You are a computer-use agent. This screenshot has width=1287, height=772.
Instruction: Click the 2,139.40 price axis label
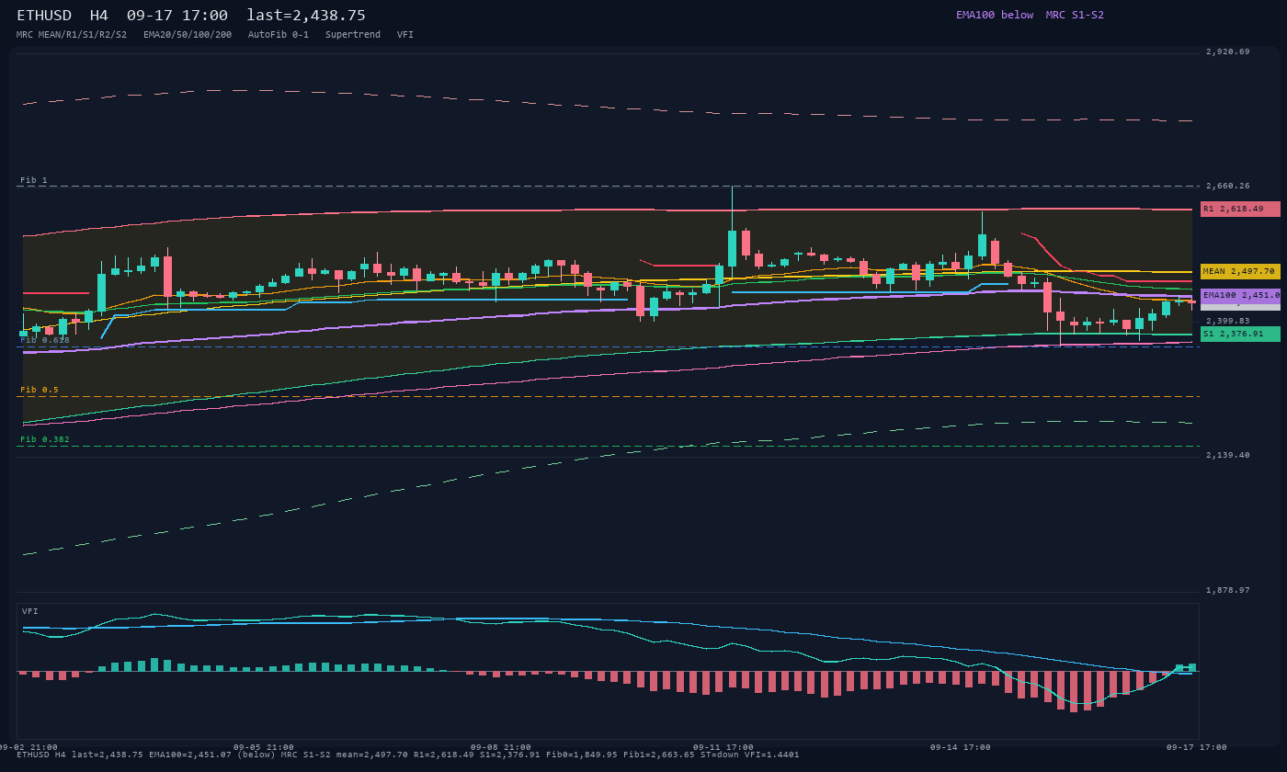[x=1228, y=455]
